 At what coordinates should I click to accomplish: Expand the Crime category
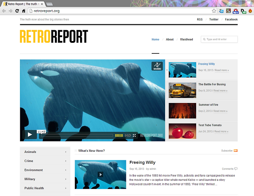45,161
